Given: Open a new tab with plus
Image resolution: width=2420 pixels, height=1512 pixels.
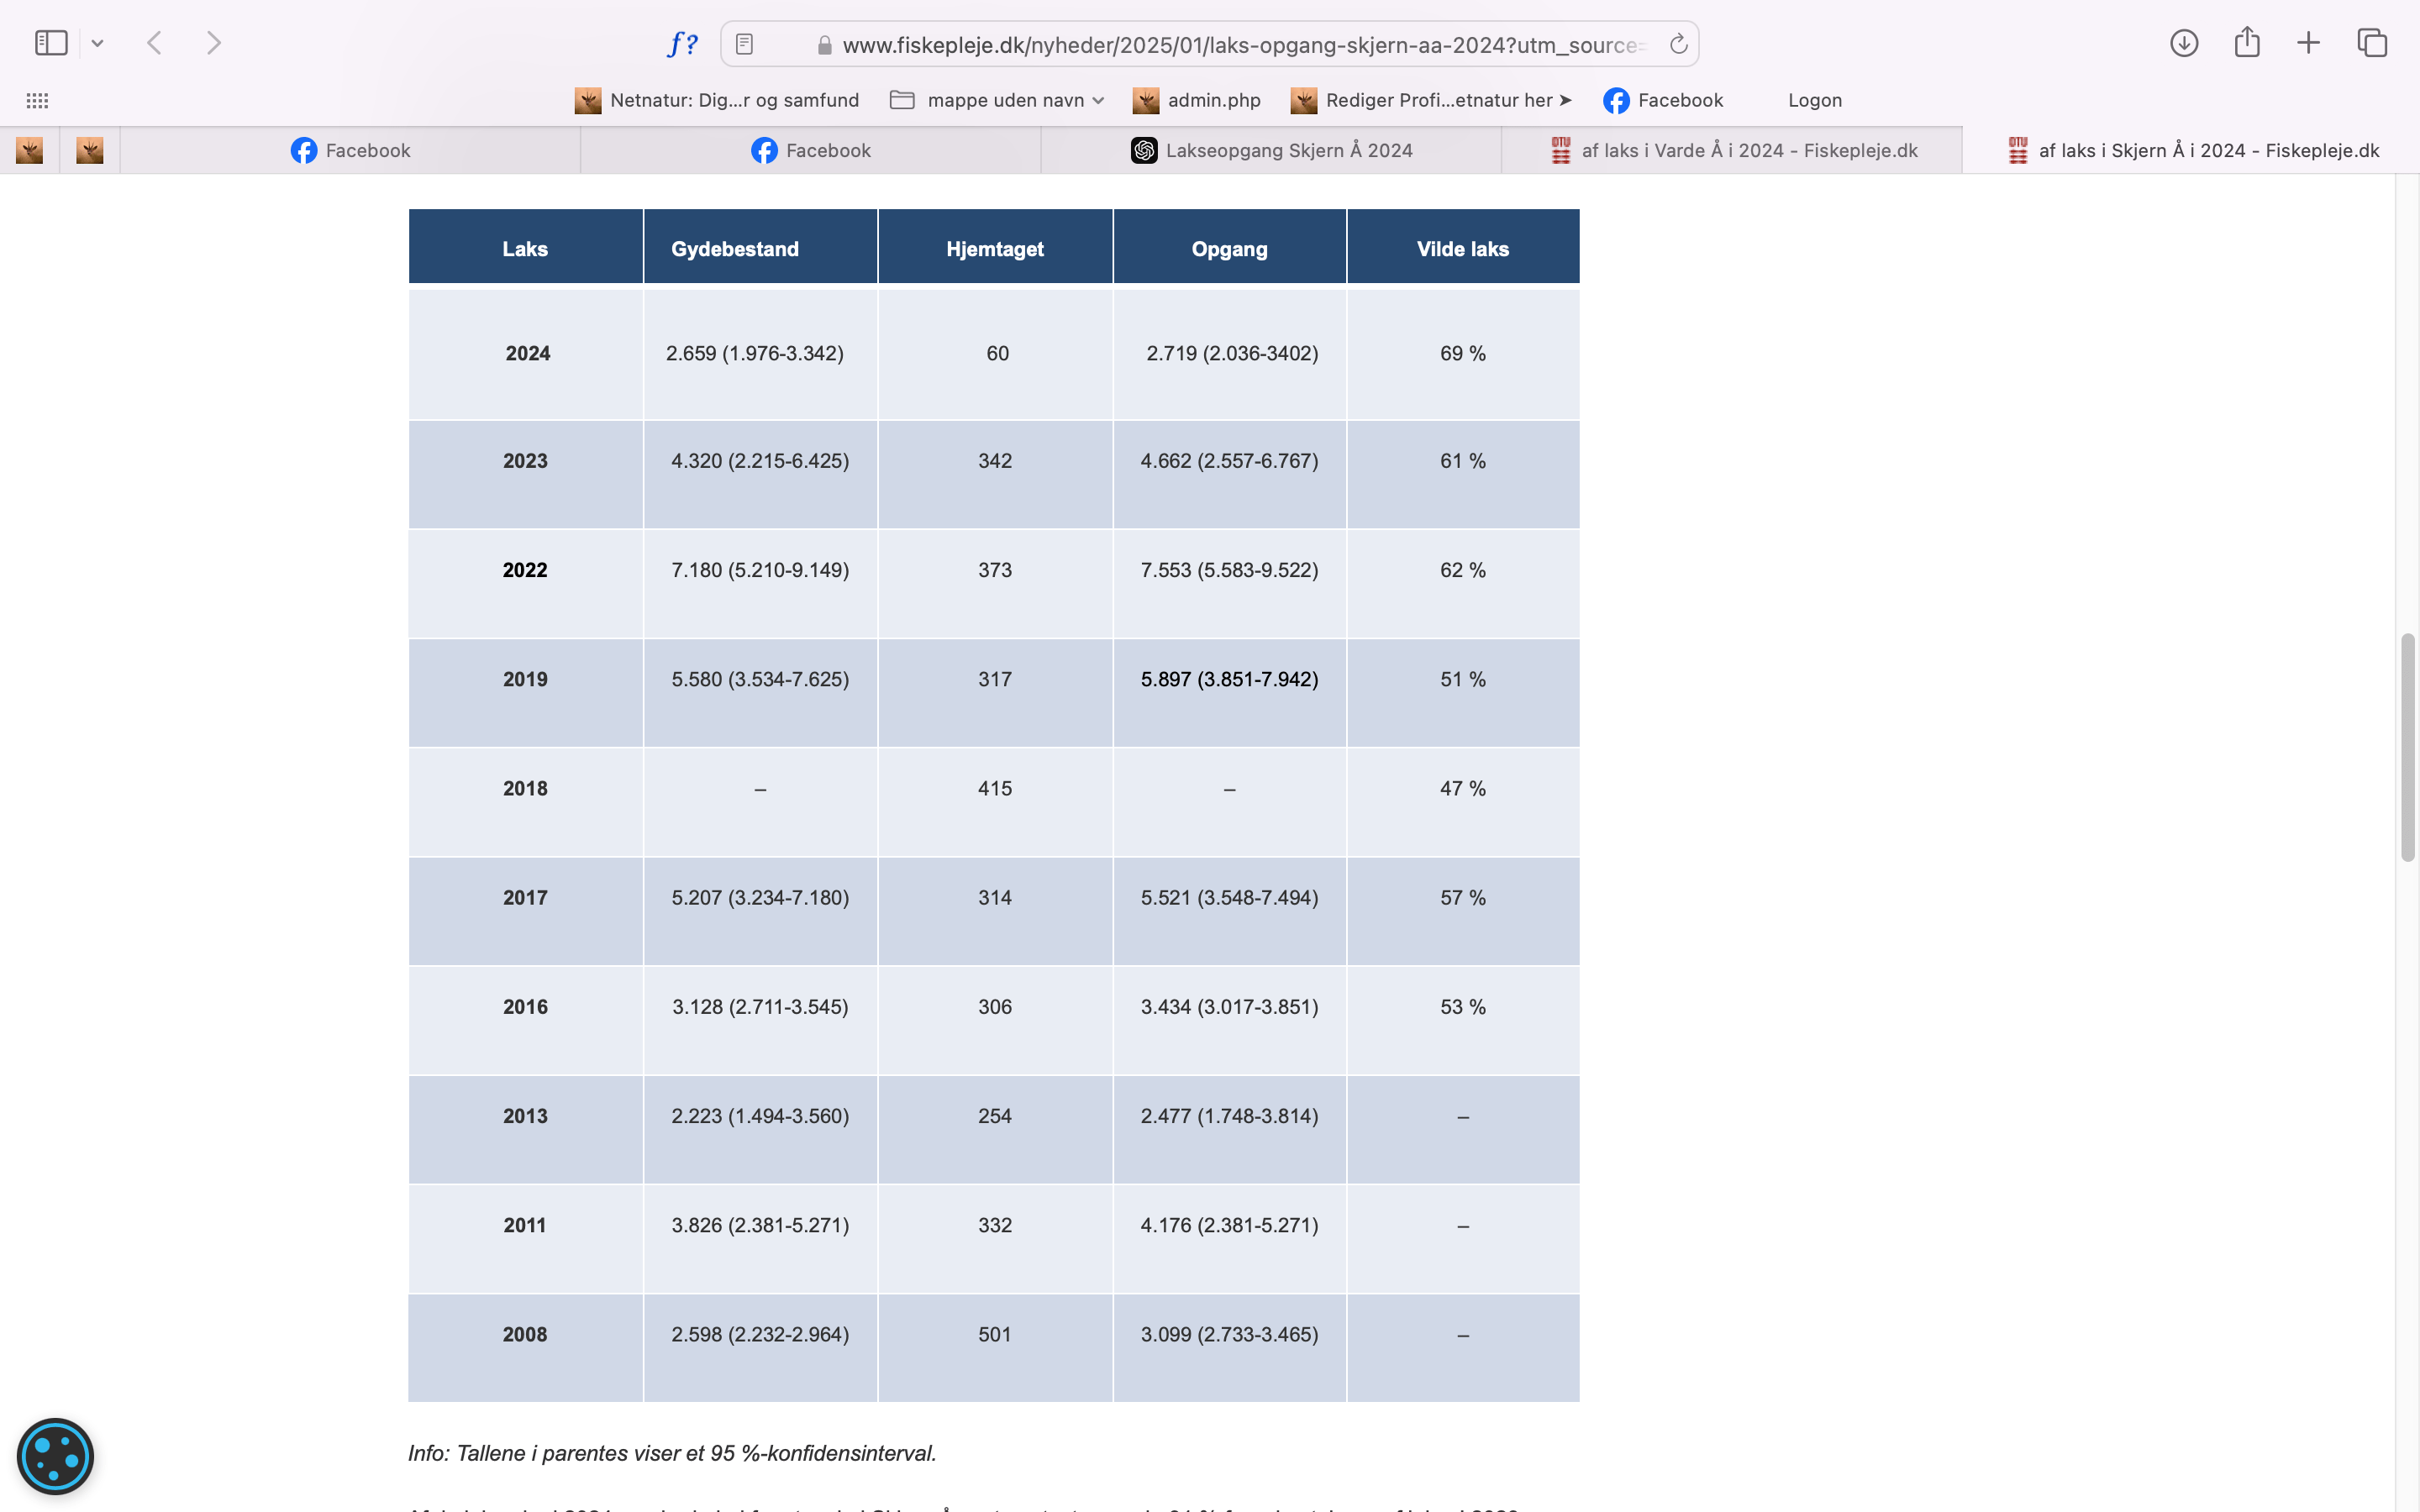Looking at the screenshot, I should pyautogui.click(x=2308, y=43).
